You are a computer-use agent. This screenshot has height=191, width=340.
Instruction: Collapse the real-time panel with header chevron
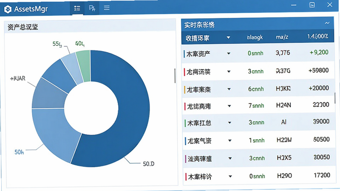[327, 23]
